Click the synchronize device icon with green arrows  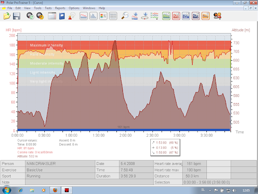coord(30,16)
